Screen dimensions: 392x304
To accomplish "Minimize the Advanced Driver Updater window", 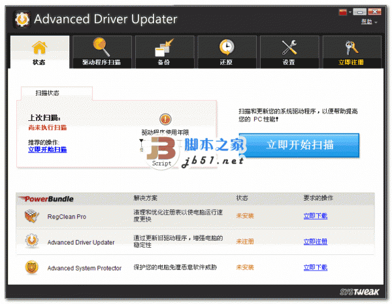I will pos(360,12).
